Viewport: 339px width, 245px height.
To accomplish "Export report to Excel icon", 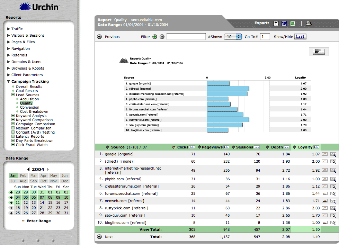I will [x=293, y=24].
